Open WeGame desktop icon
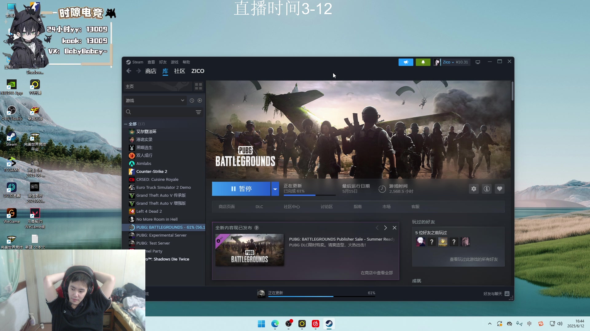The height and width of the screenshot is (331, 590). tap(12, 216)
